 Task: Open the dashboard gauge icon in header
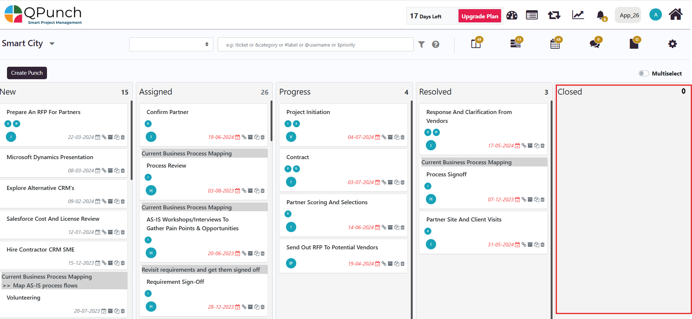[512, 15]
